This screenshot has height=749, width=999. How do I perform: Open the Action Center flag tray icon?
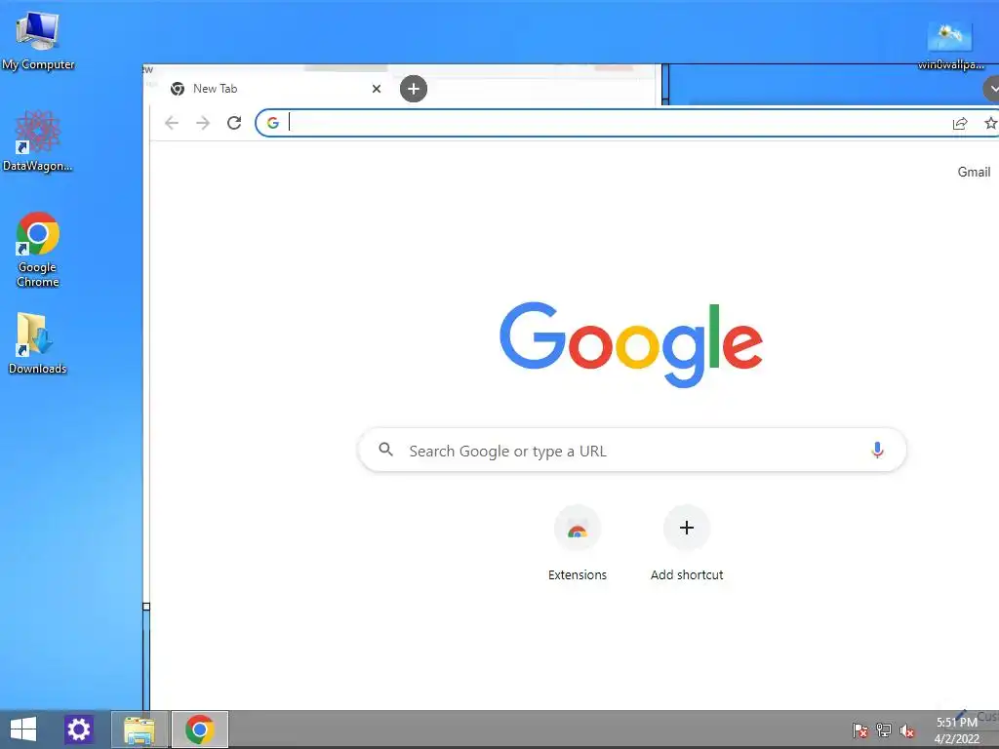[860, 730]
